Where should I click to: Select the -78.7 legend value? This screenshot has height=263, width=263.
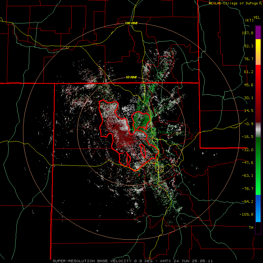(x=248, y=189)
